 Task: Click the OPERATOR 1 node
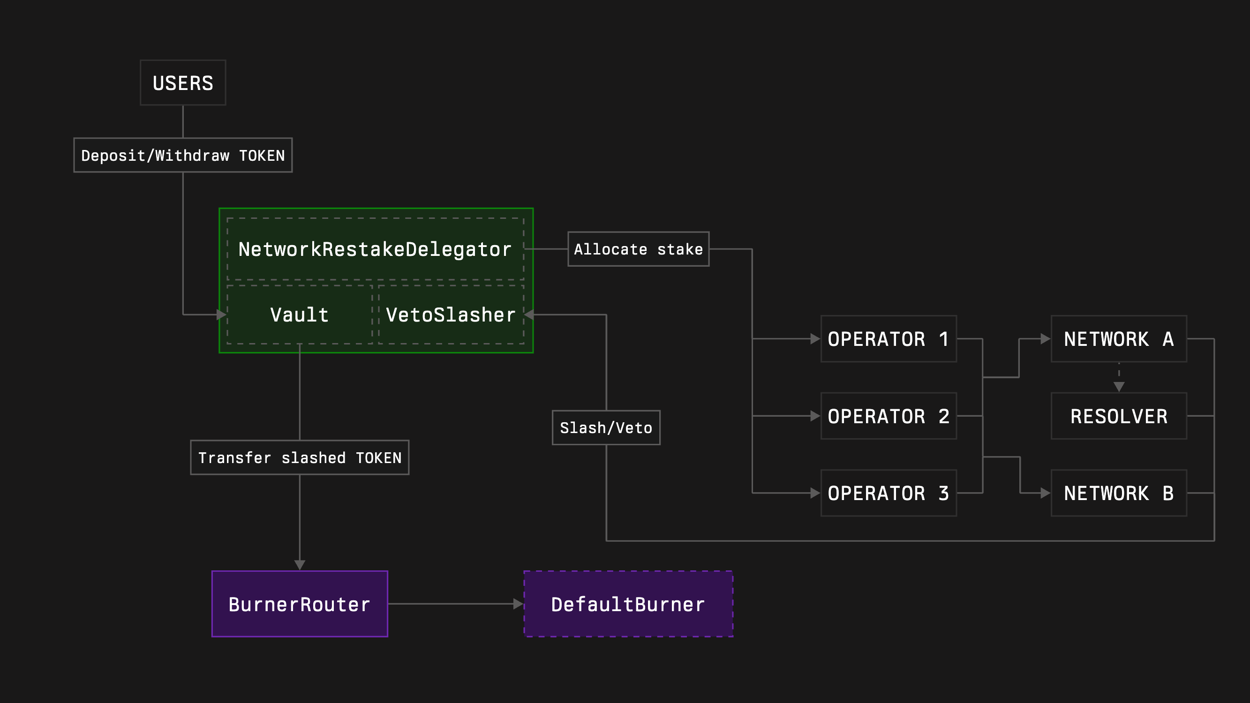888,339
